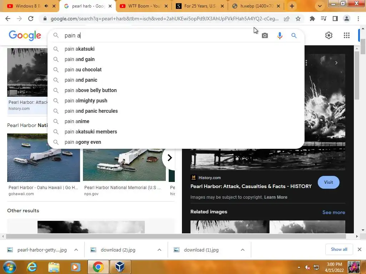This screenshot has height=274, width=366.
Task: Expand pearl-harbor-getty download options
Action: coord(76,250)
